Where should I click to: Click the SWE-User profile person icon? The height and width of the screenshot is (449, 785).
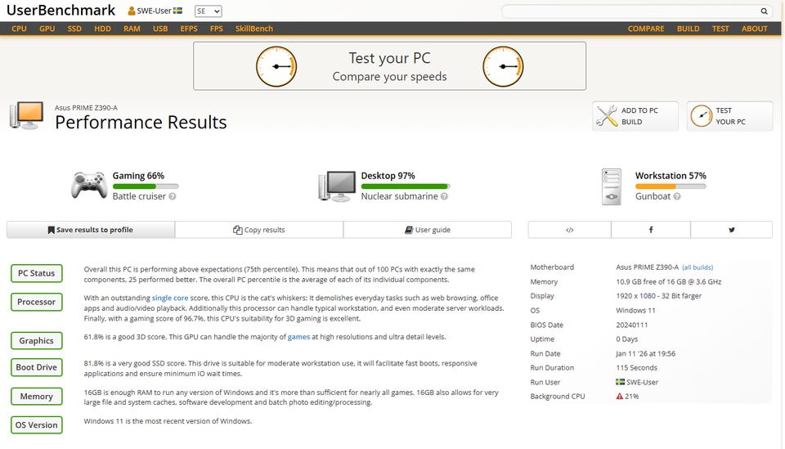pos(132,11)
